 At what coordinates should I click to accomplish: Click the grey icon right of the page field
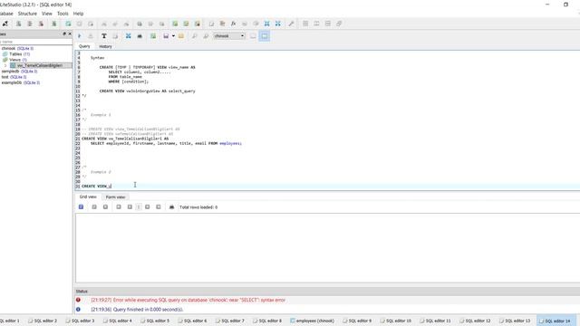(147, 207)
